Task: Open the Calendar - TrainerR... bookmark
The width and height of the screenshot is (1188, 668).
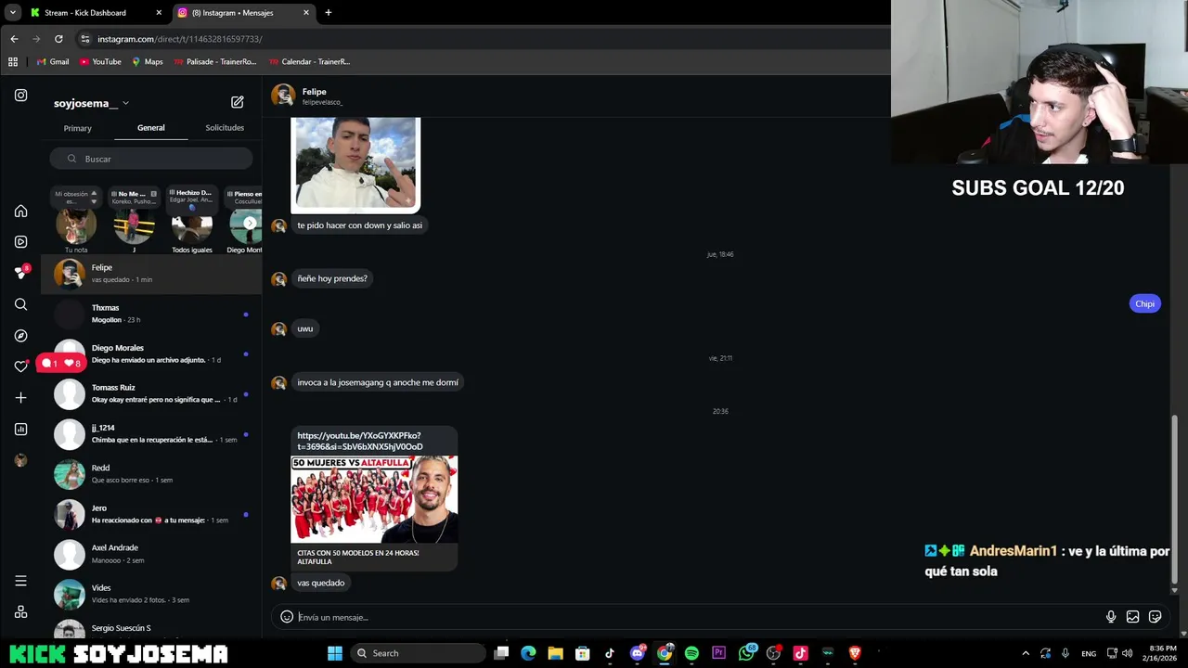Action: point(310,62)
